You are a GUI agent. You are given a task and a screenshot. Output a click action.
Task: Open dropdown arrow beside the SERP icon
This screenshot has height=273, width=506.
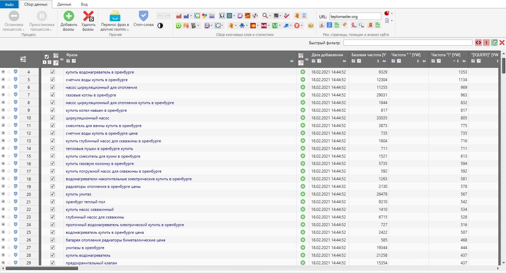click(198, 26)
